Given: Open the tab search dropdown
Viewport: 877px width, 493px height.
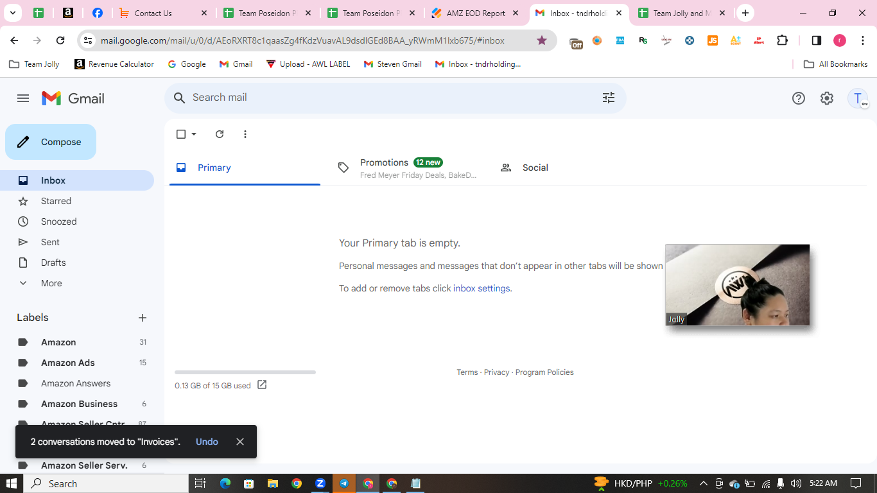Looking at the screenshot, I should 12,13.
